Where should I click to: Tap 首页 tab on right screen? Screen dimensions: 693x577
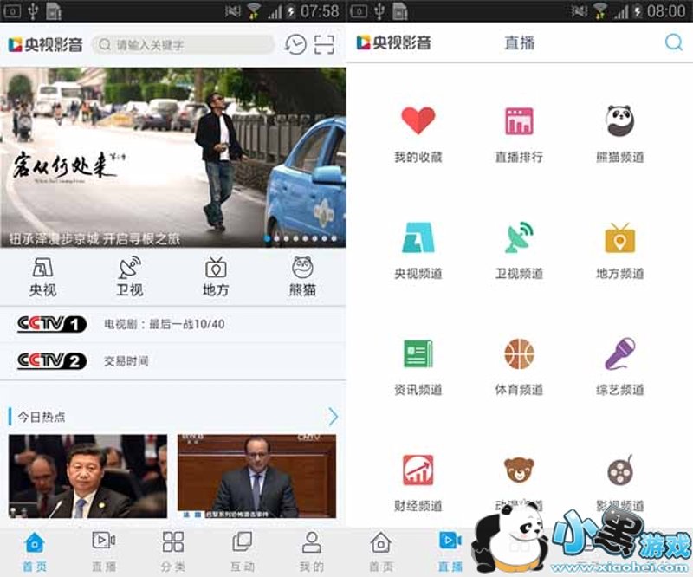coord(381,552)
